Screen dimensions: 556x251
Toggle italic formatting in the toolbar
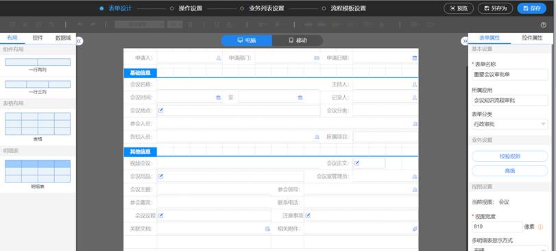pos(204,25)
